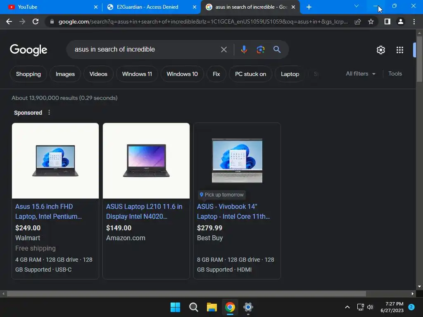
Task: Share this page icon in address bar
Action: [358, 21]
